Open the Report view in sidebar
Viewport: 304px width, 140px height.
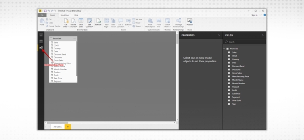pyautogui.click(x=41, y=35)
